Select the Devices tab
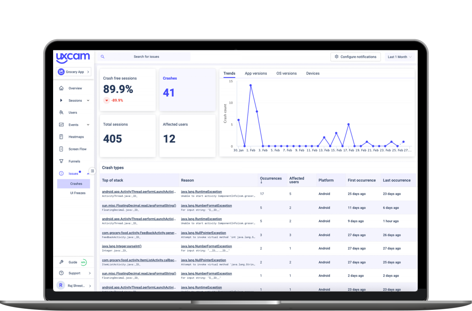 click(x=312, y=73)
